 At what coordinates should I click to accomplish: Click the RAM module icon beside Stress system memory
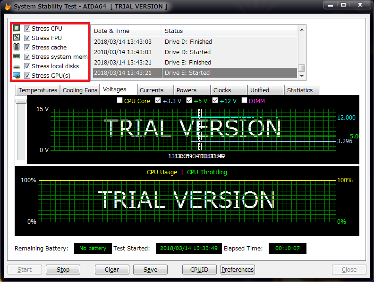(17, 56)
